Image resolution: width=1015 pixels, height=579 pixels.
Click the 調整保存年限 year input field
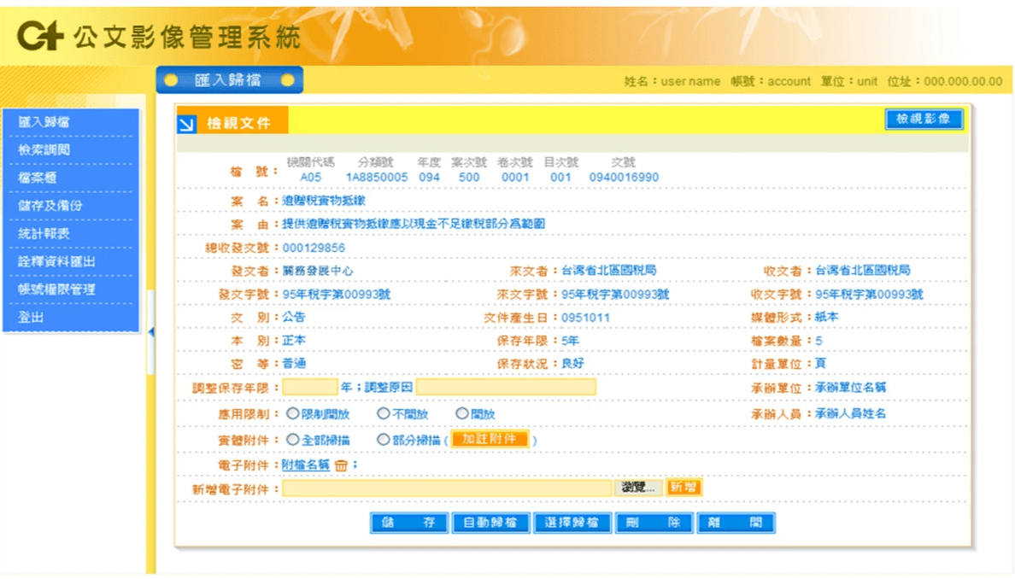310,387
